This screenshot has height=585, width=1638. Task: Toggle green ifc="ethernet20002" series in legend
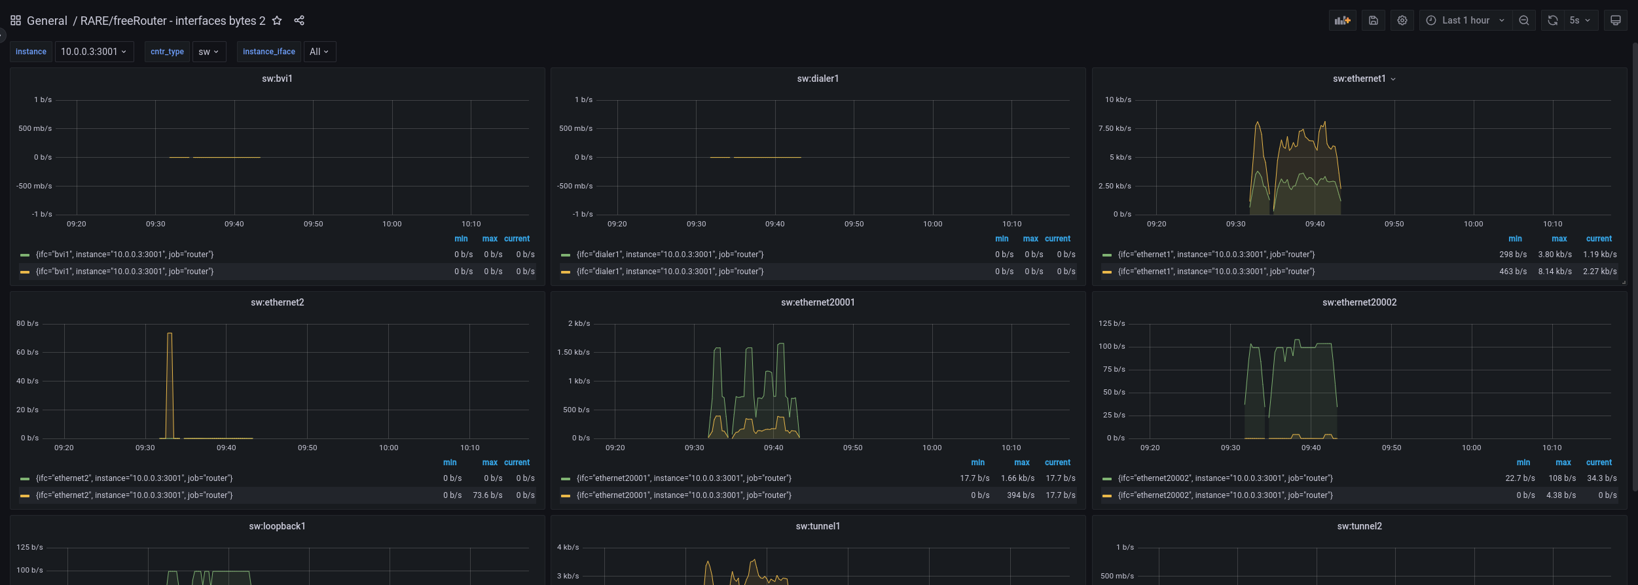pyautogui.click(x=1226, y=478)
